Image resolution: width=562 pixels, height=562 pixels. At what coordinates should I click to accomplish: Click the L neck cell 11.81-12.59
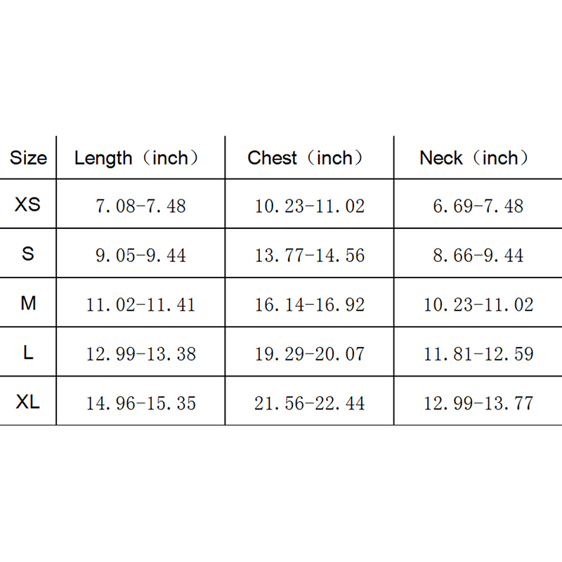coord(478,354)
